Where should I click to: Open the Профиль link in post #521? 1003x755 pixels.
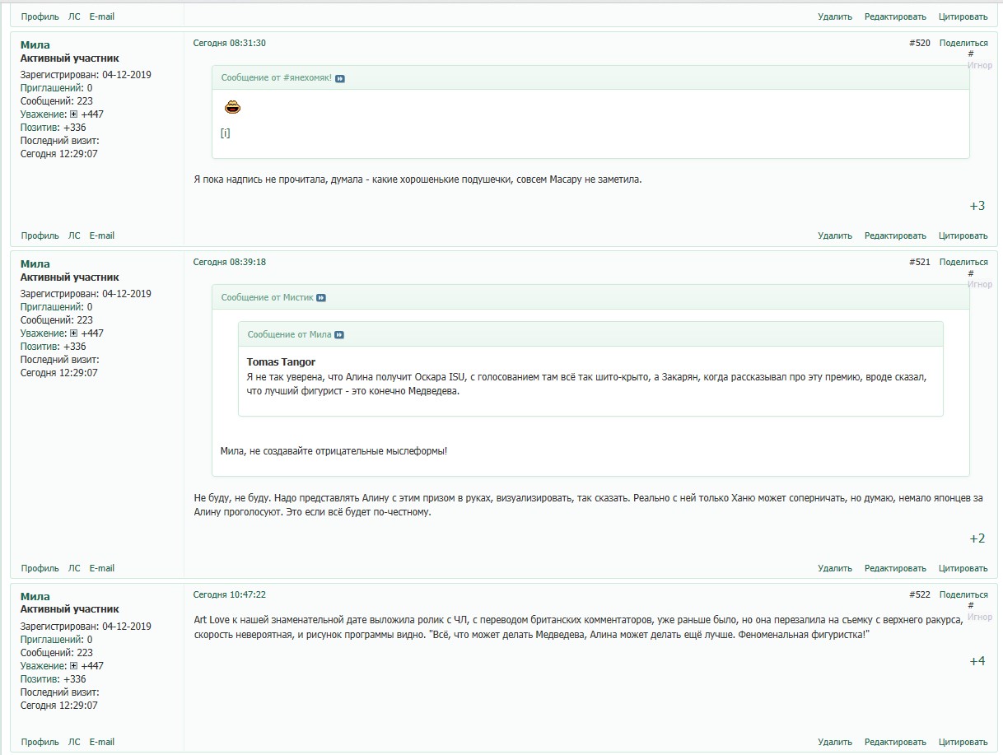(40, 568)
